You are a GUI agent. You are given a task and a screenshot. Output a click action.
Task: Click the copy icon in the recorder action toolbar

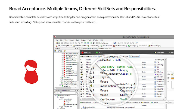coord(98,56)
